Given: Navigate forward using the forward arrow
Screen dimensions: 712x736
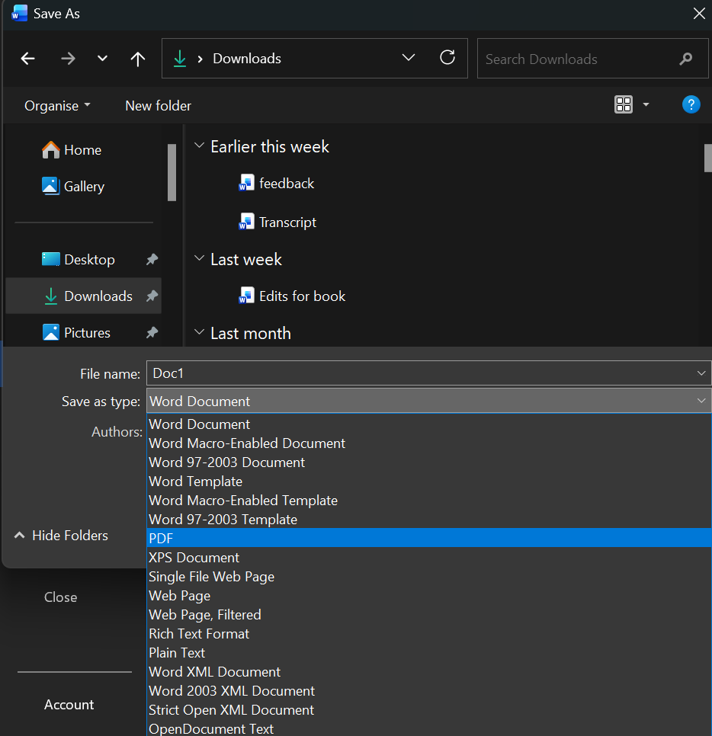Looking at the screenshot, I should [67, 58].
